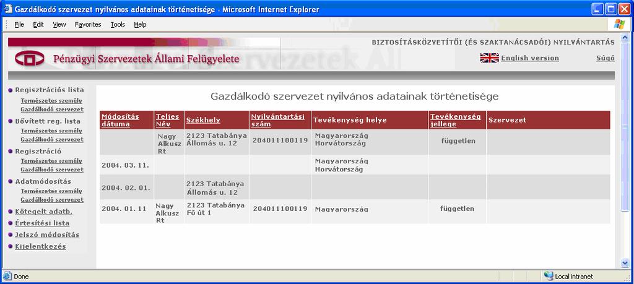Open the File menu
Screen dimensions: 634x284
(x=19, y=25)
